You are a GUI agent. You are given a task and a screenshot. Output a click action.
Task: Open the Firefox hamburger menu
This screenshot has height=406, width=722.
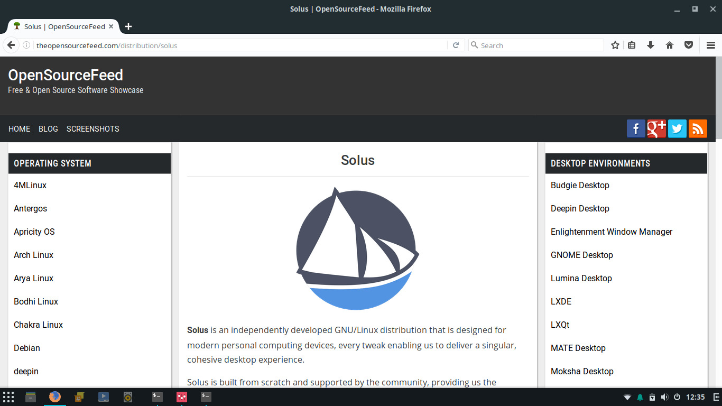tap(710, 45)
